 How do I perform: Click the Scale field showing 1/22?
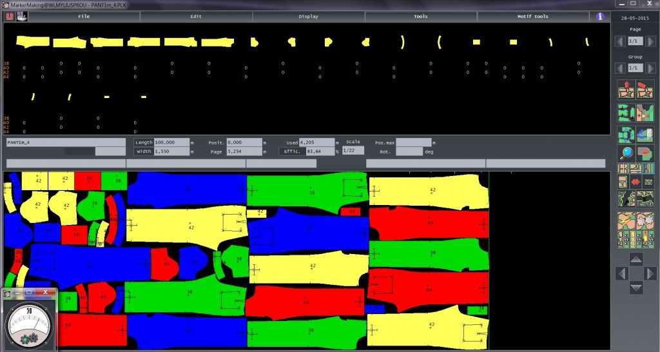[353, 150]
